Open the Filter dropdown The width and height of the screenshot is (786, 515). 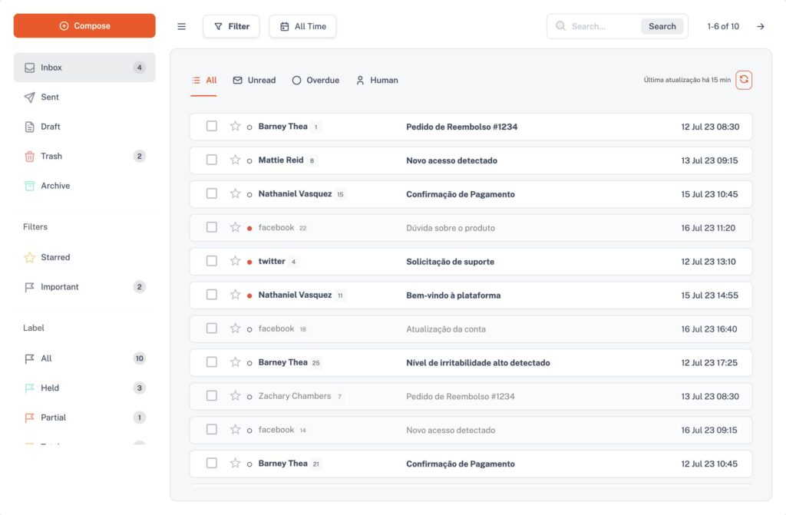(231, 26)
